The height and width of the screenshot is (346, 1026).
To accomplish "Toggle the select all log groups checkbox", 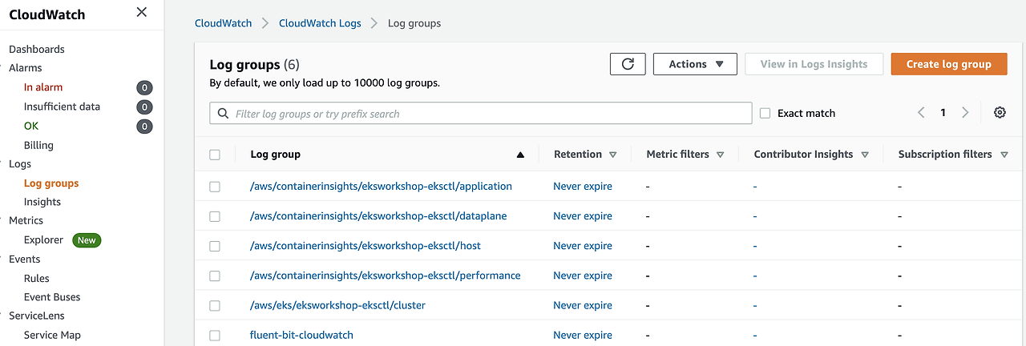I will [215, 155].
